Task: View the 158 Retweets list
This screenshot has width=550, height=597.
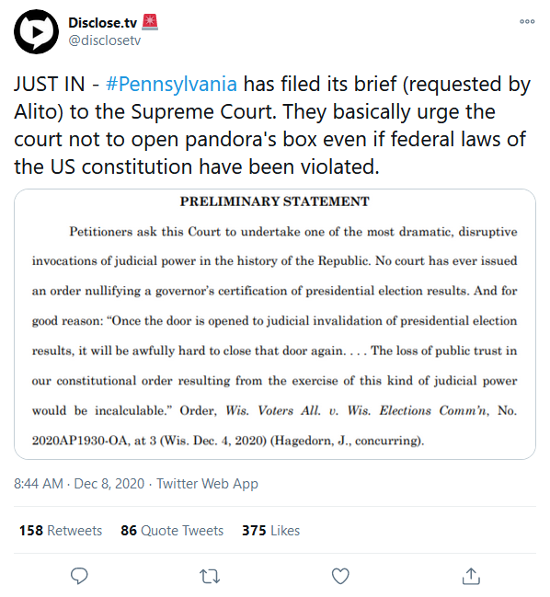Action: 61,531
